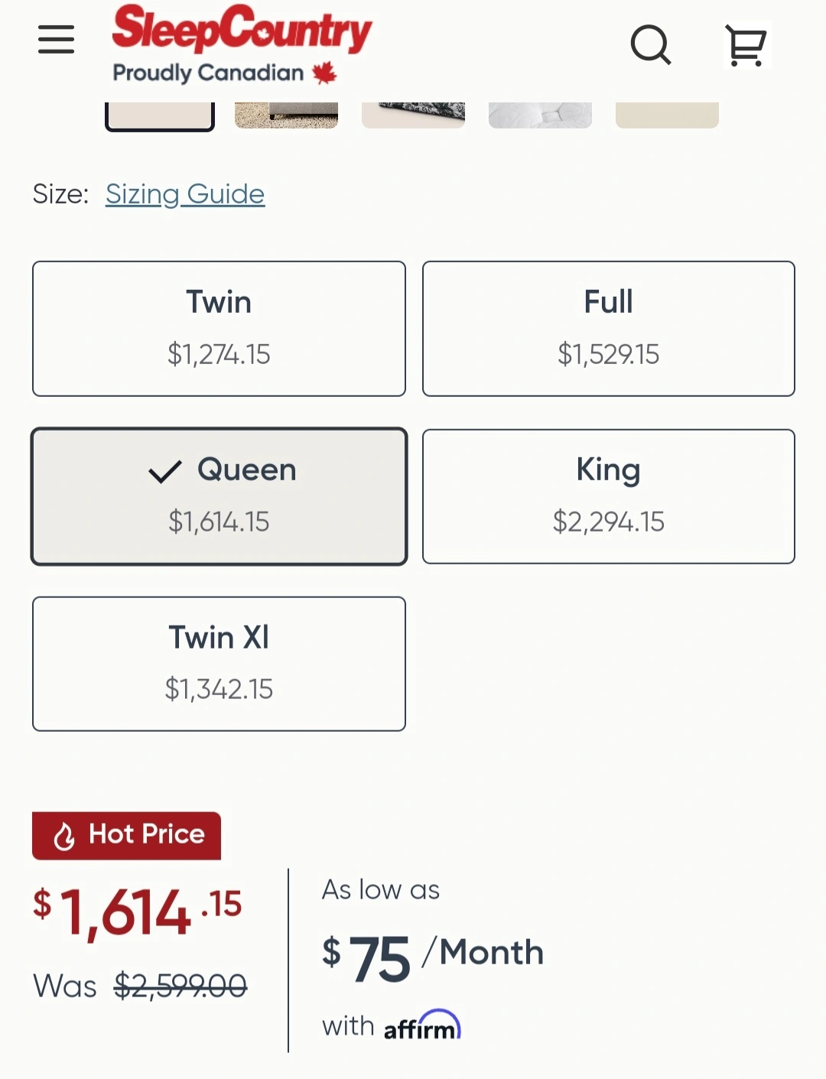
Task: Select the first highlighted product thumbnail
Action: coord(160,115)
